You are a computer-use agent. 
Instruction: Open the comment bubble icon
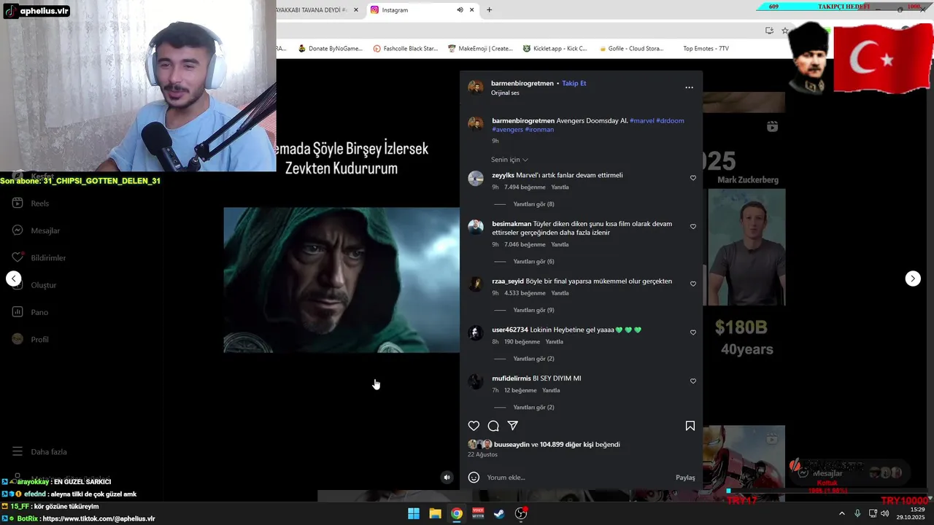coord(493,426)
